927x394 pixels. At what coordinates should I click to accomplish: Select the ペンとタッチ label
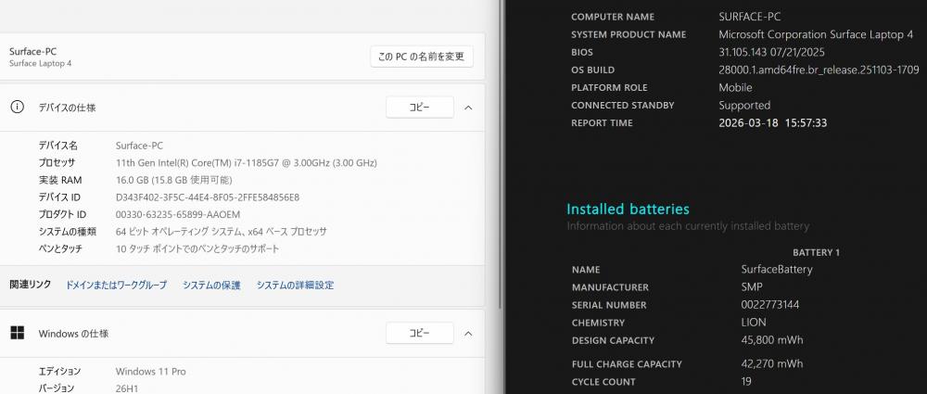point(60,249)
